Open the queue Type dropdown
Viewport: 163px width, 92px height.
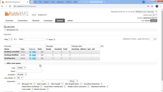coord(21,68)
